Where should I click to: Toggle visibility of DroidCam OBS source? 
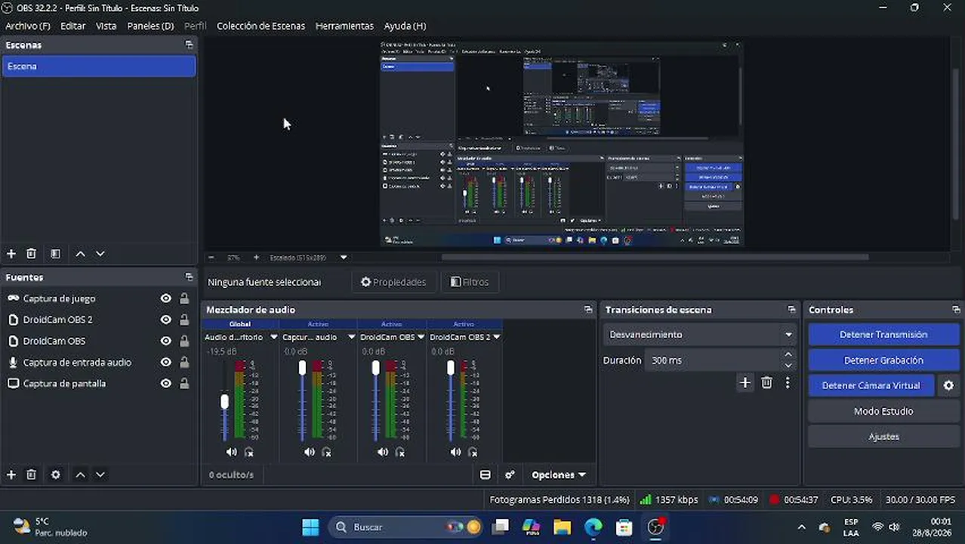point(165,341)
